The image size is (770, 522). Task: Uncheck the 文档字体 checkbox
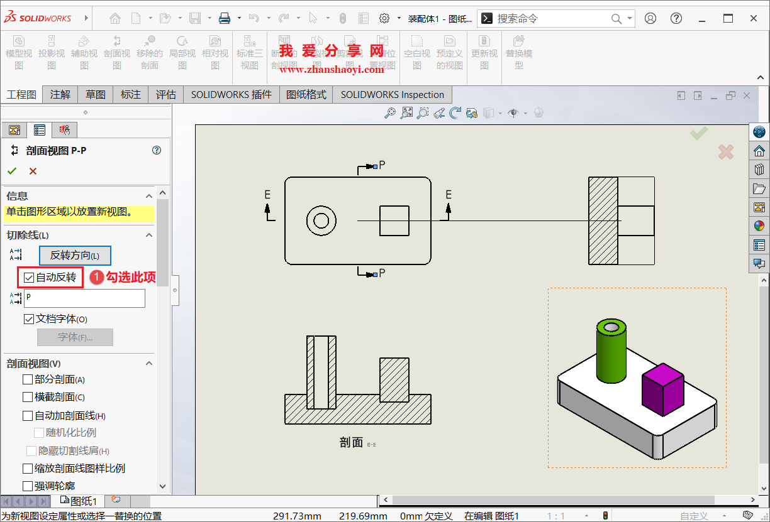29,319
